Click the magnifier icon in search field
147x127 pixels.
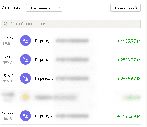(x=5, y=24)
